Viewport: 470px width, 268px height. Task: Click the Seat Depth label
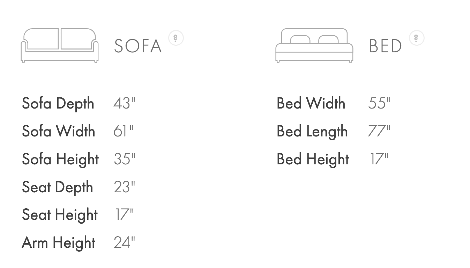pos(58,187)
